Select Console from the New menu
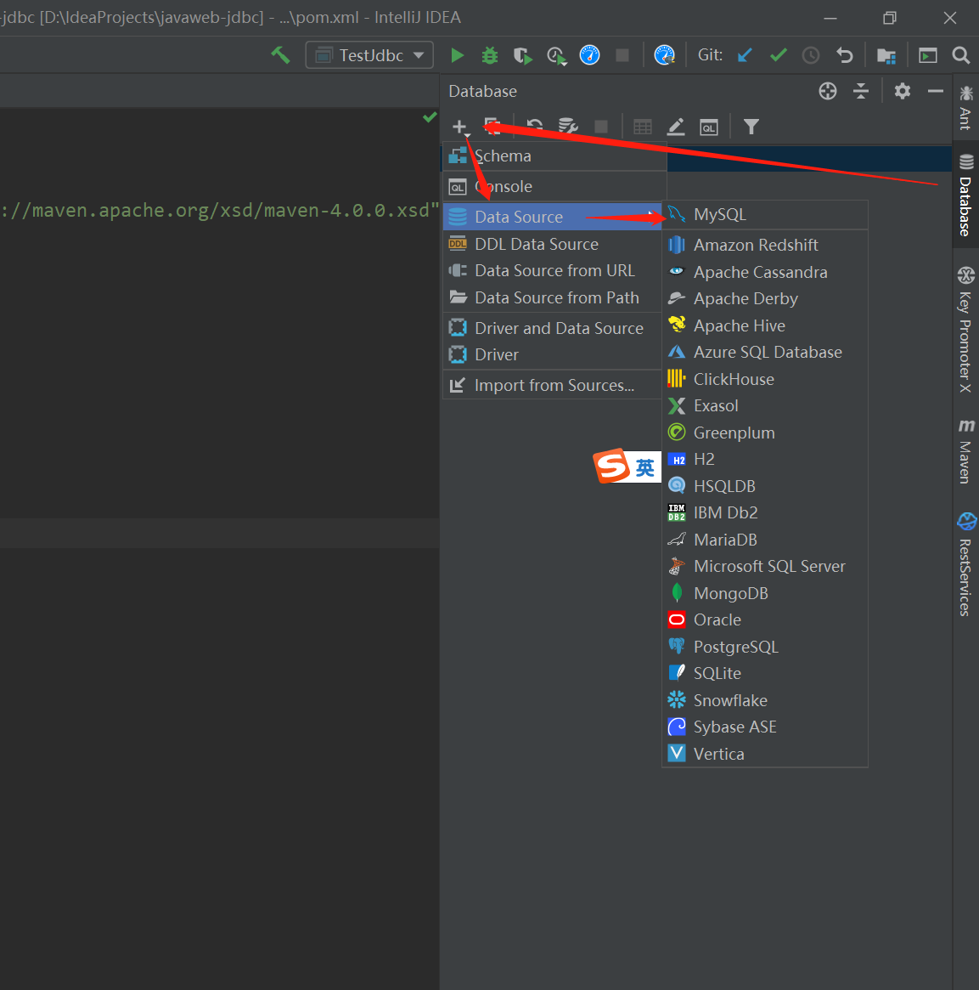This screenshot has width=979, height=990. point(554,187)
